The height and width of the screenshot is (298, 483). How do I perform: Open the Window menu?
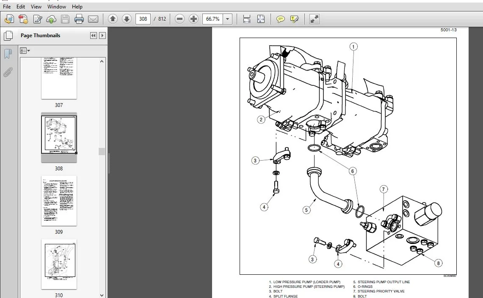[x=56, y=6]
